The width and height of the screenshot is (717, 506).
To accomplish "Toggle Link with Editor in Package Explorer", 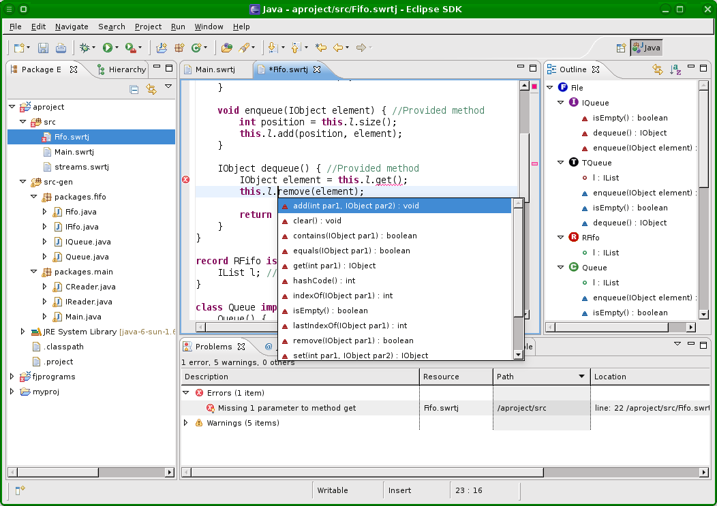I will (151, 89).
